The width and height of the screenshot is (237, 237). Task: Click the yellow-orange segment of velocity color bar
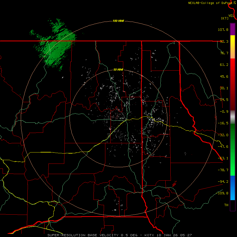233,47
